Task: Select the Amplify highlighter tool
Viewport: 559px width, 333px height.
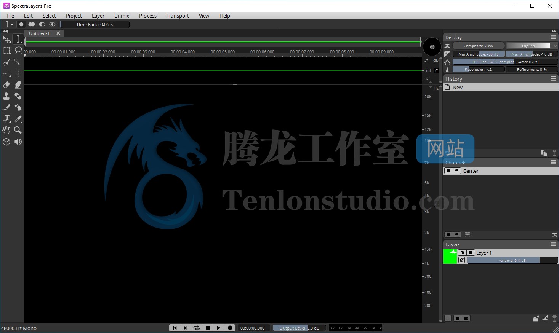Action: click(x=18, y=85)
